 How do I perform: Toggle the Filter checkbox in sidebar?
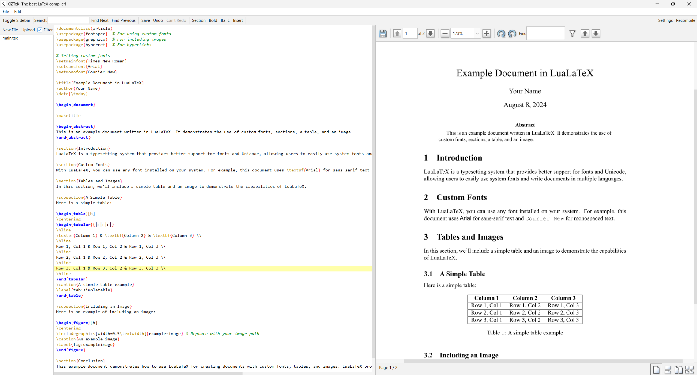click(x=40, y=30)
